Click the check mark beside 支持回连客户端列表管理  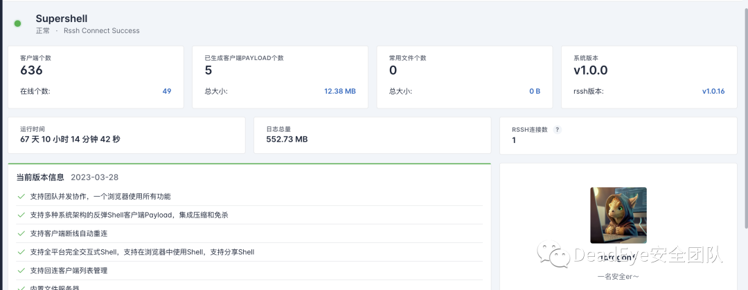click(x=21, y=270)
